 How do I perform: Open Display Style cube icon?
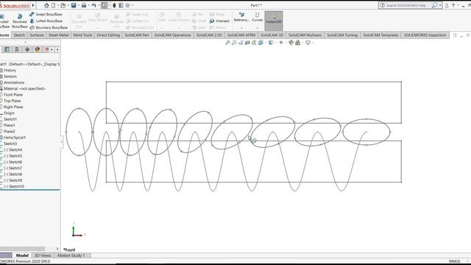click(x=271, y=43)
